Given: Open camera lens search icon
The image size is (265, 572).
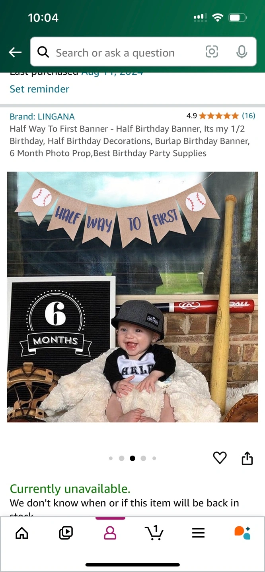Looking at the screenshot, I should [x=212, y=52].
